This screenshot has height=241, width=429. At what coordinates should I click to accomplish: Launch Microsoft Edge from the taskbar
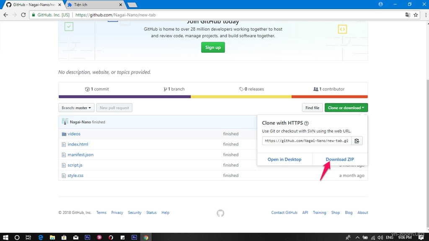[41, 237]
